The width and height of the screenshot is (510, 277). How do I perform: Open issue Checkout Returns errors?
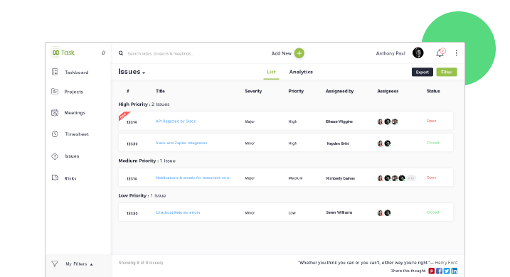pyautogui.click(x=178, y=212)
